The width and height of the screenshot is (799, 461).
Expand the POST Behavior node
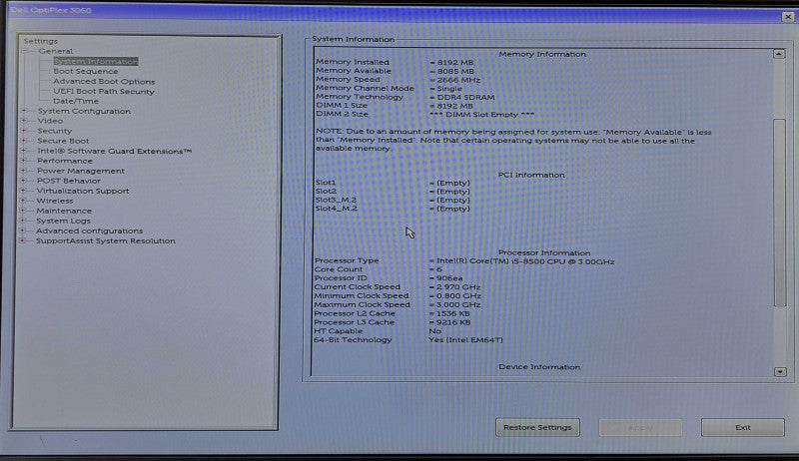click(x=23, y=181)
